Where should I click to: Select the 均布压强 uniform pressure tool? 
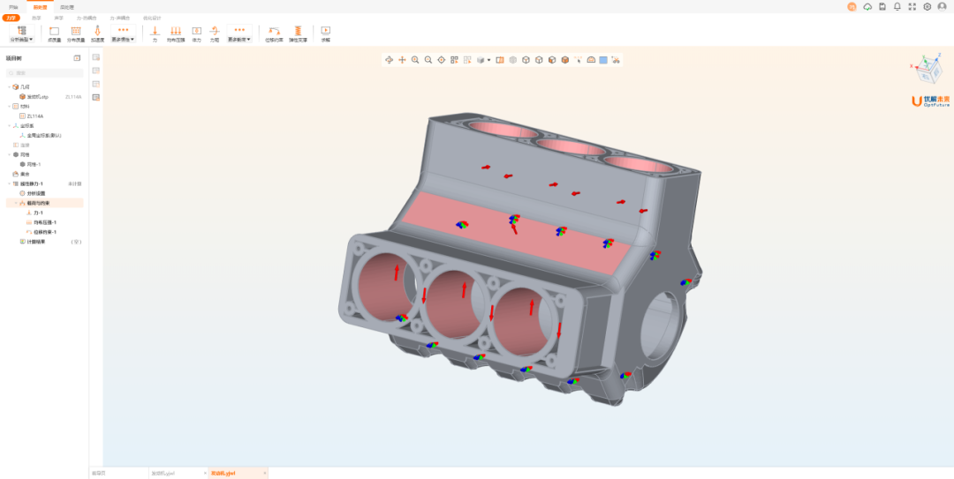click(176, 34)
